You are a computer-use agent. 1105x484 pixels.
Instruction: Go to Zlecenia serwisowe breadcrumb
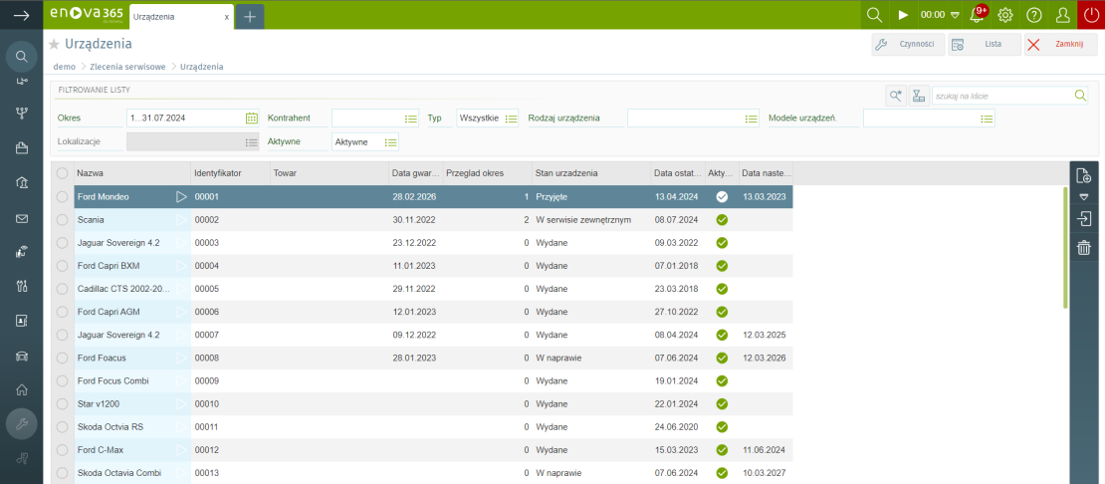coord(127,67)
